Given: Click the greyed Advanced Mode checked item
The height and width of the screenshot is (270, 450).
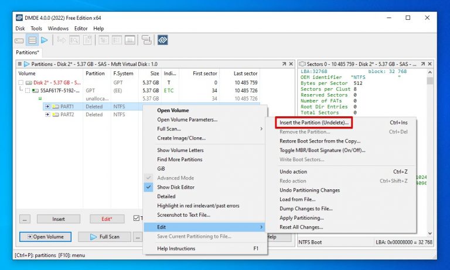Looking at the screenshot, I should [205, 178].
